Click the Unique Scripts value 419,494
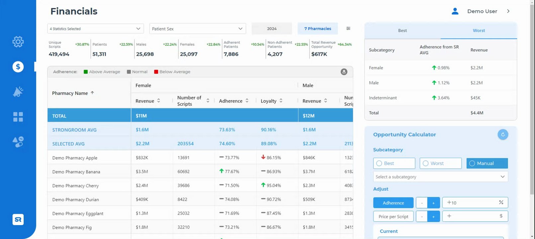 coord(59,54)
